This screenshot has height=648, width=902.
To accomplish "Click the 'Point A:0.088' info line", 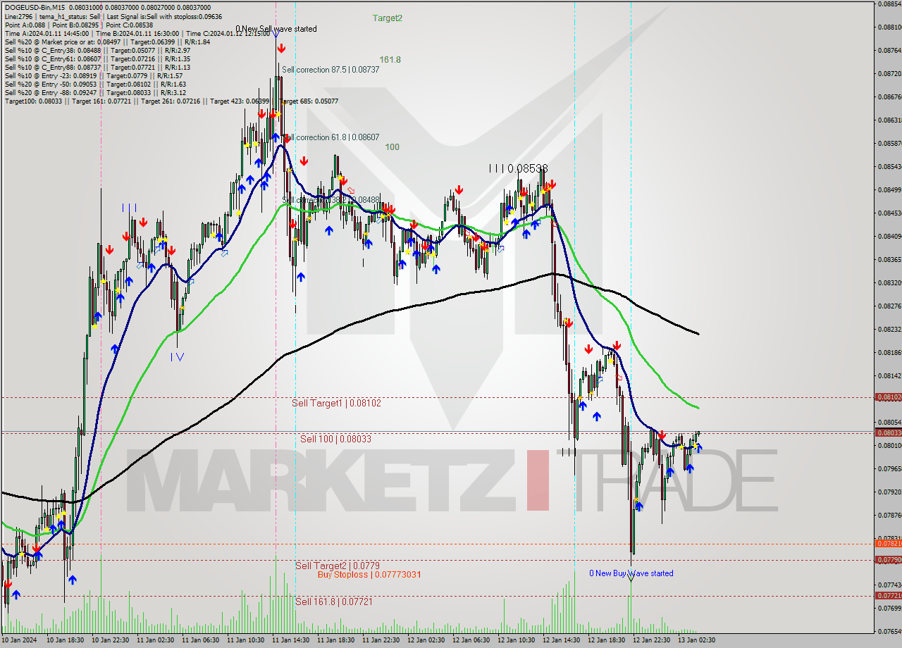I will pos(78,25).
